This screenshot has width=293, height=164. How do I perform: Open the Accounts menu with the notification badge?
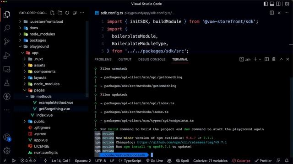click(7, 138)
